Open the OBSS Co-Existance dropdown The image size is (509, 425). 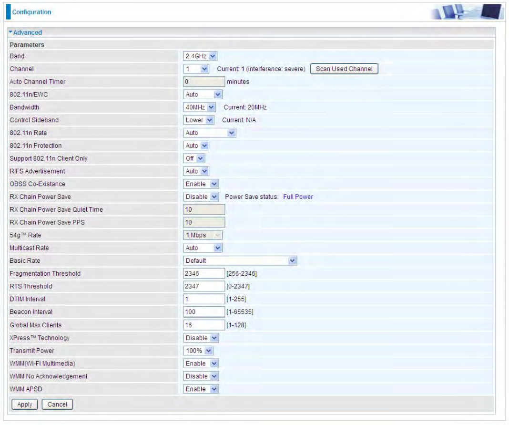(201, 184)
